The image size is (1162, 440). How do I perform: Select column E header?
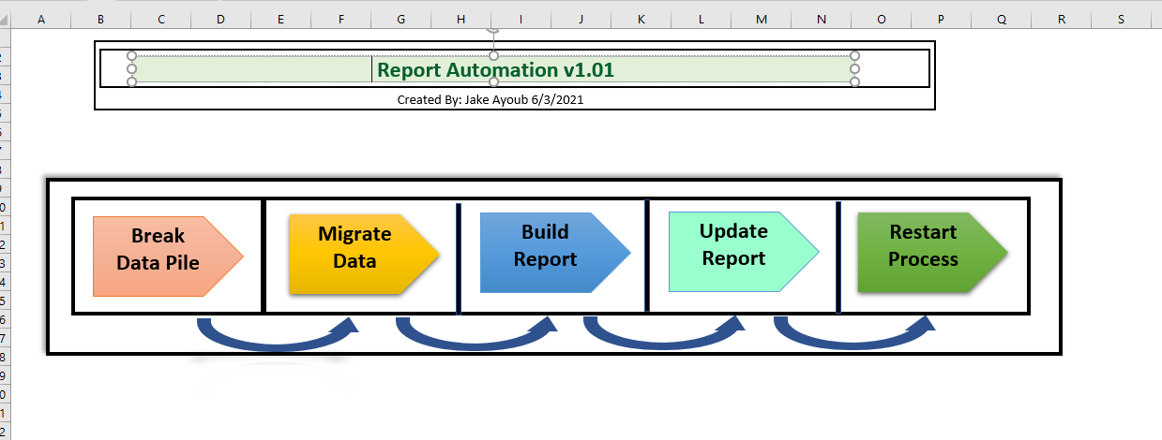tap(281, 19)
